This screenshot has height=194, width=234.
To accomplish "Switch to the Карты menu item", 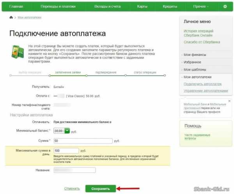I will (x=142, y=7).
